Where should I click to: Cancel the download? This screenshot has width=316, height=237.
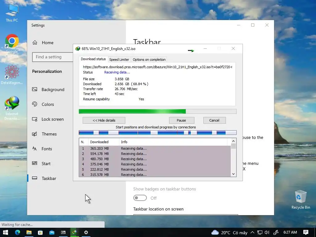(214, 120)
